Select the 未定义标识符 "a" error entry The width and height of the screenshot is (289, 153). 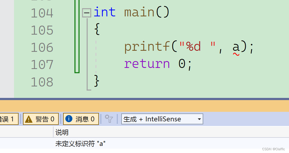click(x=81, y=143)
